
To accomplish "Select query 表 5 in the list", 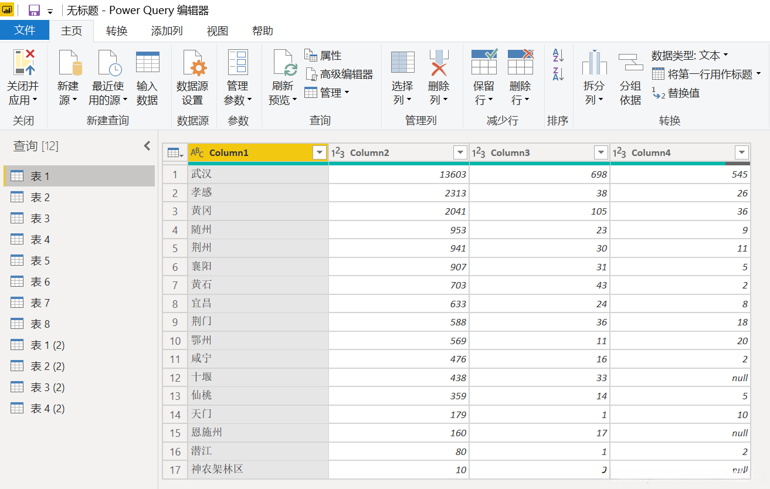I will 80,260.
